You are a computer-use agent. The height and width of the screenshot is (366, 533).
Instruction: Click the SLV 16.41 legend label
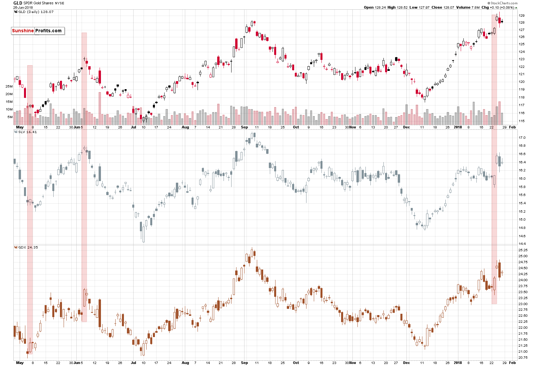coord(28,132)
